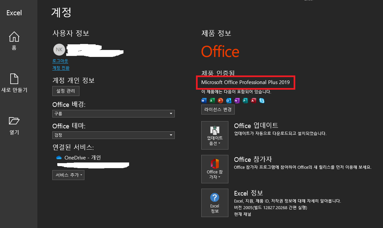The width and height of the screenshot is (383, 228).
Task: Click the Office 배경 label
Action: tap(69, 105)
